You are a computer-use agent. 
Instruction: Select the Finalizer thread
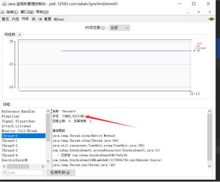coord(24,116)
